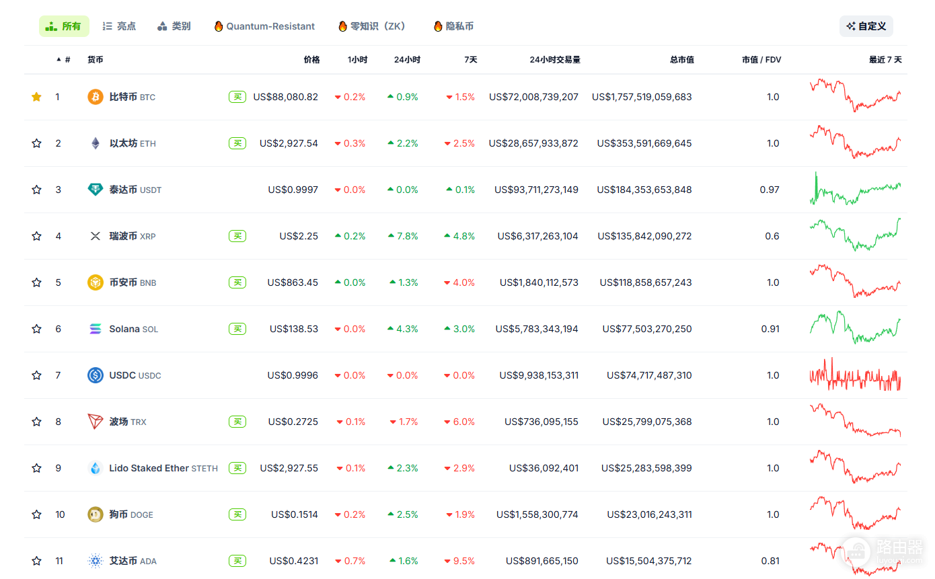Click Bitcoin's price US$88,080.82
This screenshot has width=935, height=579.
(286, 97)
